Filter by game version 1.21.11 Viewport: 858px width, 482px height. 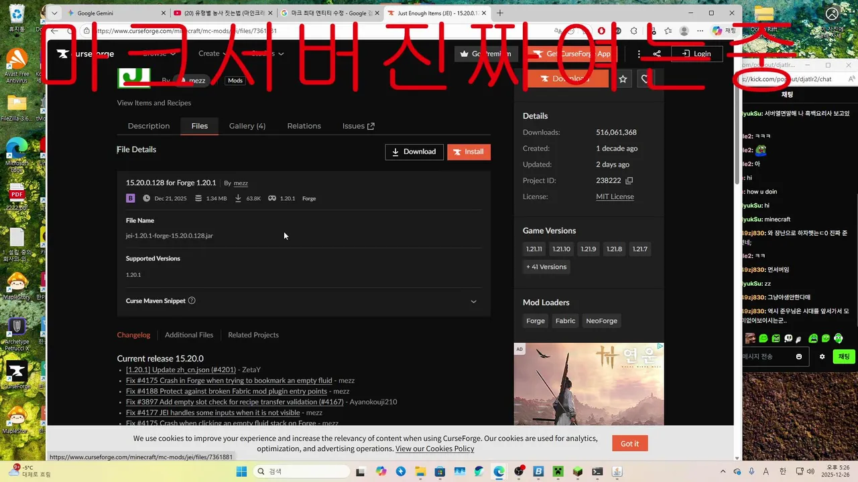coord(534,249)
